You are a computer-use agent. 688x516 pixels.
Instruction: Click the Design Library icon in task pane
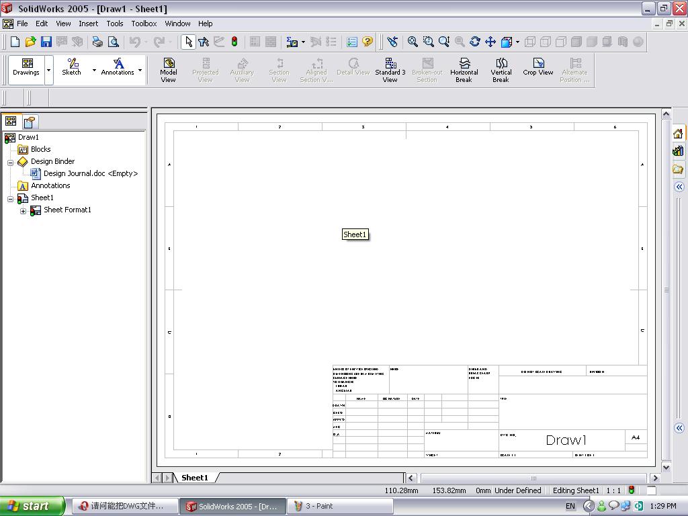[679, 151]
